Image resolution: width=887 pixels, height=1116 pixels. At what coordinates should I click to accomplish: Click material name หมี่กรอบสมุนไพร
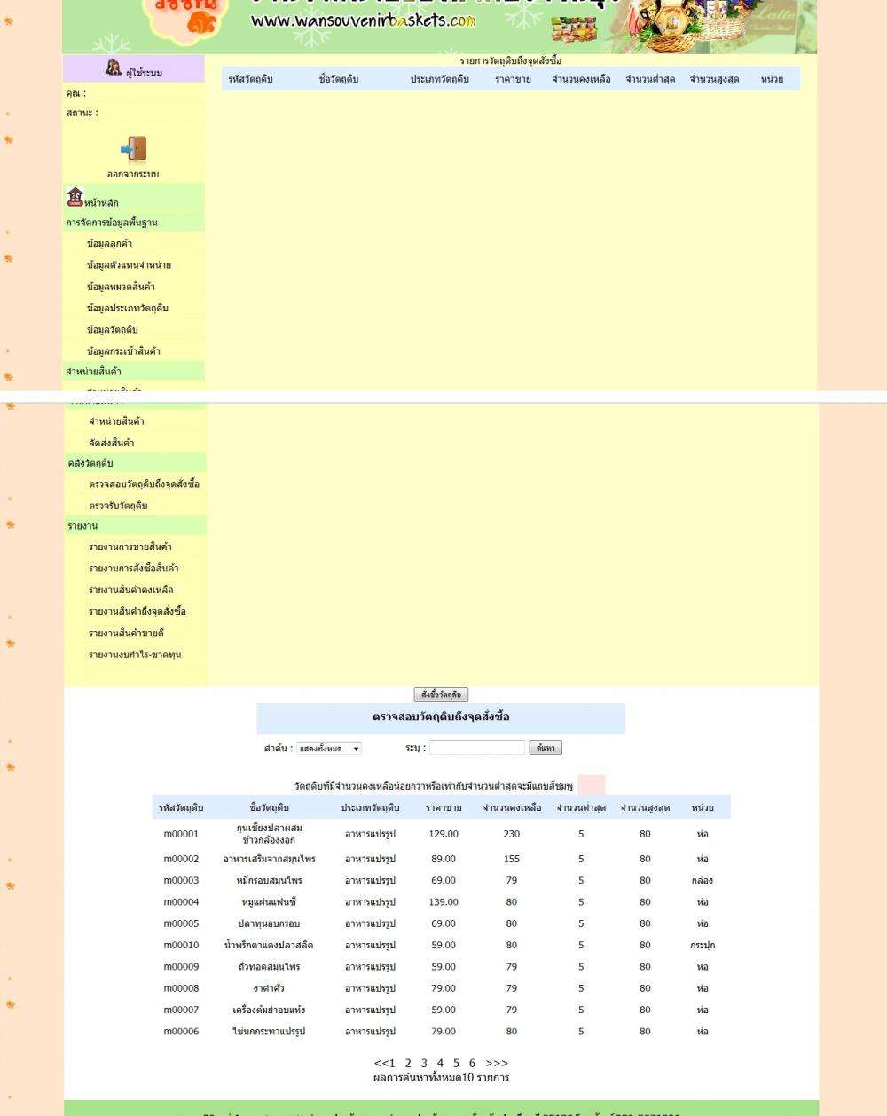pos(269,880)
